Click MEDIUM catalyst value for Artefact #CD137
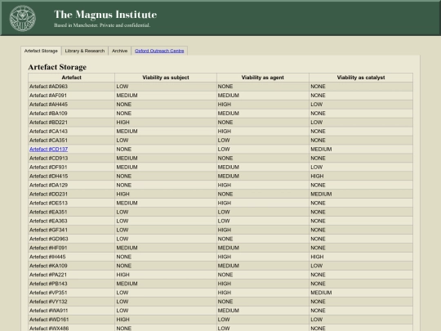Screen dimensions: 441x331 coord(321,150)
